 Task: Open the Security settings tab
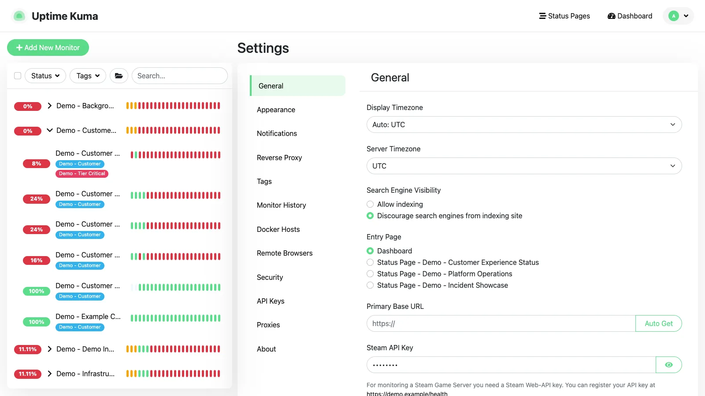pos(297,277)
